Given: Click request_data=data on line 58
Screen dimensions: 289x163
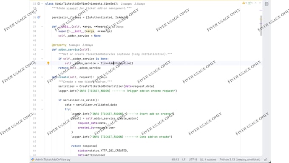Looking at the screenshot, I should click(x=92, y=123).
